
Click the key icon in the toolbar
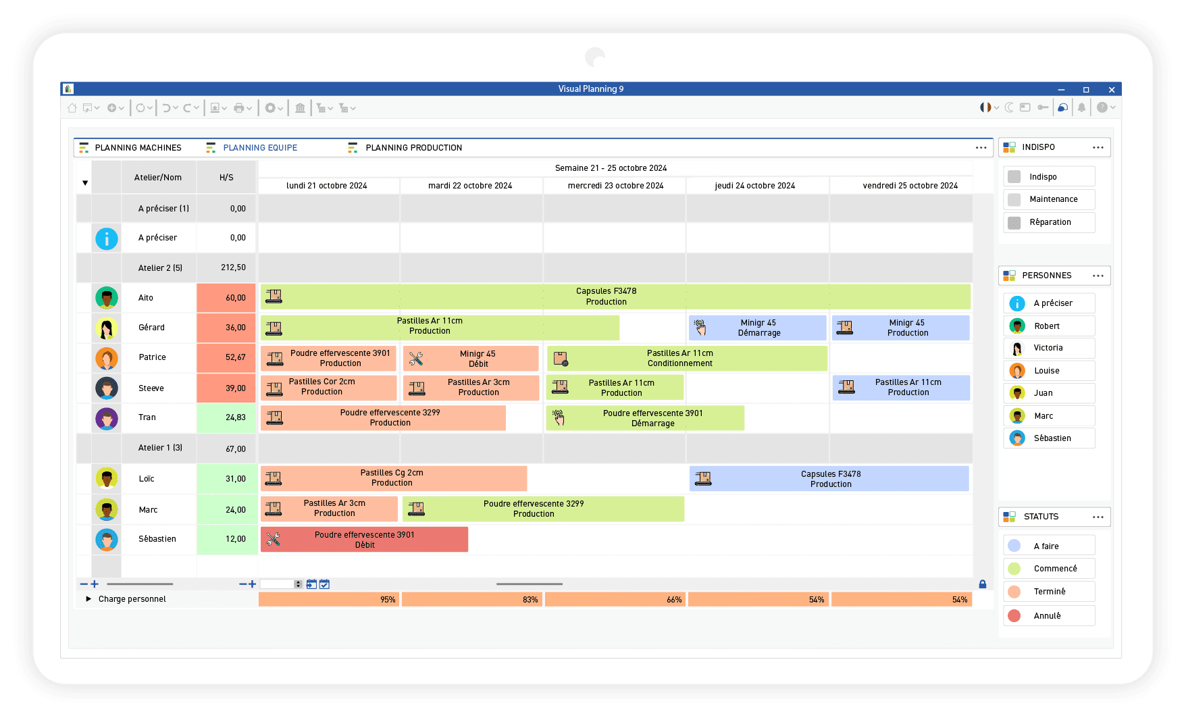tap(1043, 107)
